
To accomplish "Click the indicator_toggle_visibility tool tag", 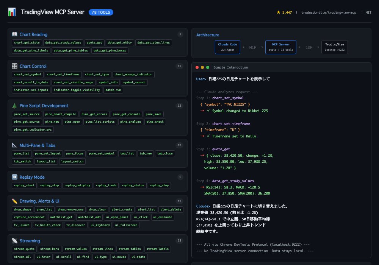I will tap(77, 90).
